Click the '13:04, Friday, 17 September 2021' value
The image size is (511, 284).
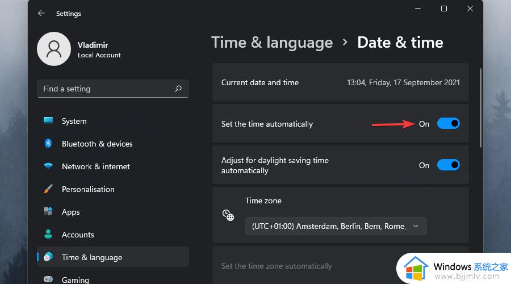click(404, 82)
